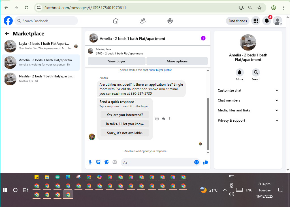The height and width of the screenshot is (207, 290).
Task: Reply to message using the reply arrow
Action: tap(163, 119)
